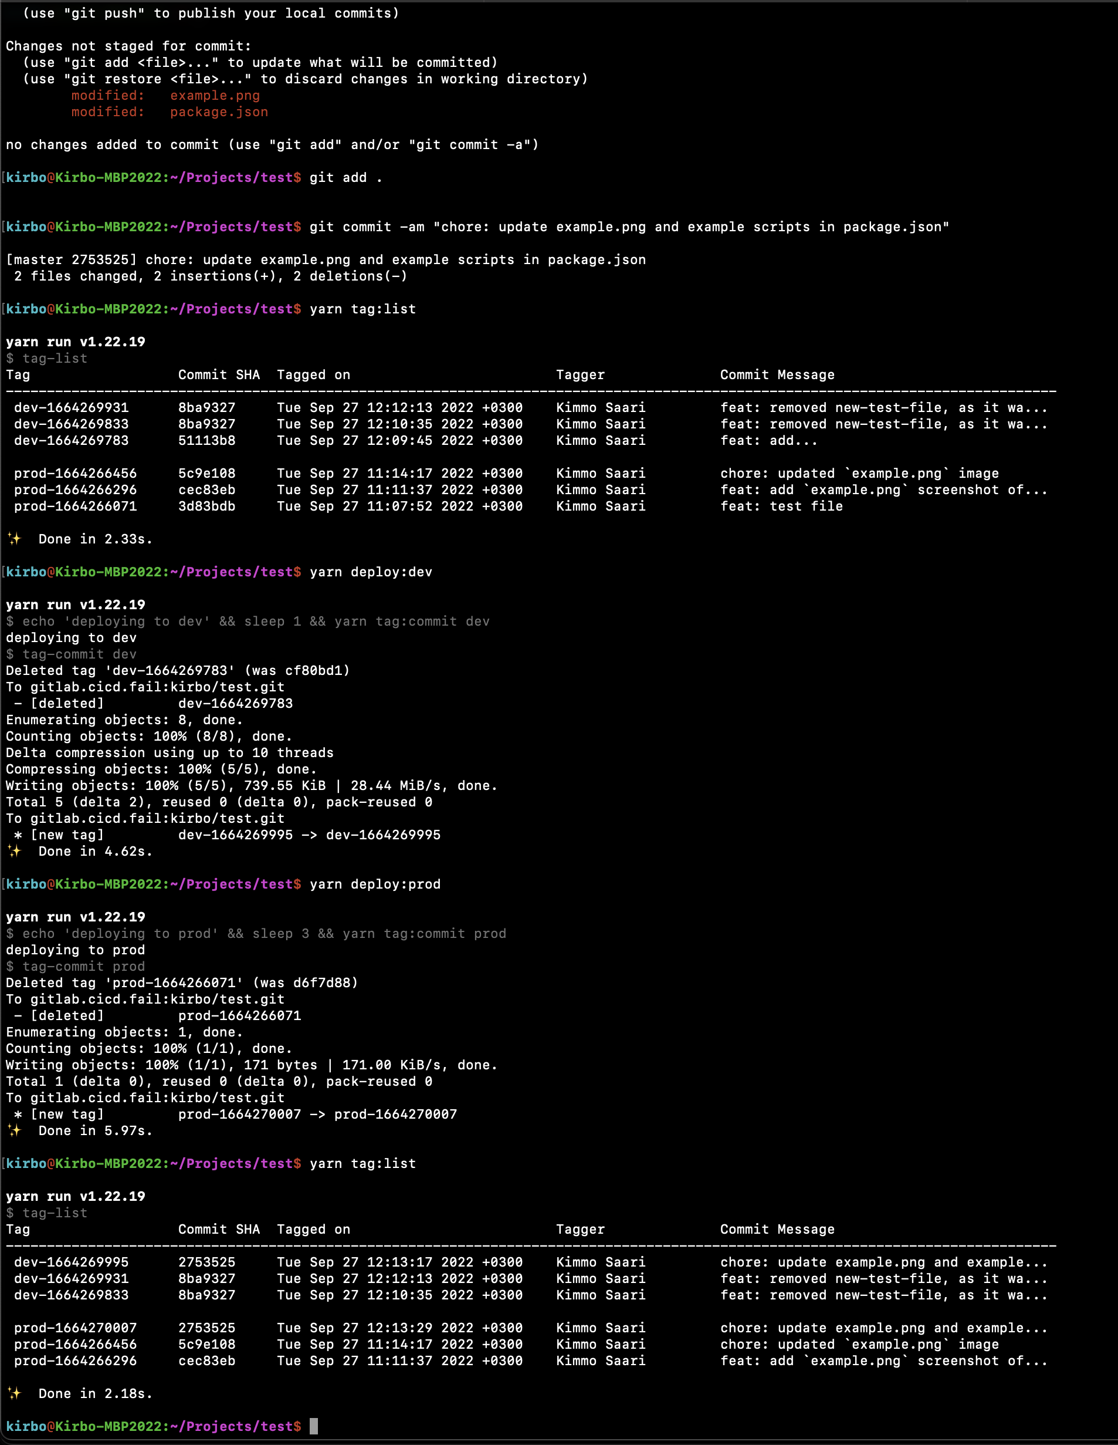Click the red 'modified: example.png' line

pos(166,95)
